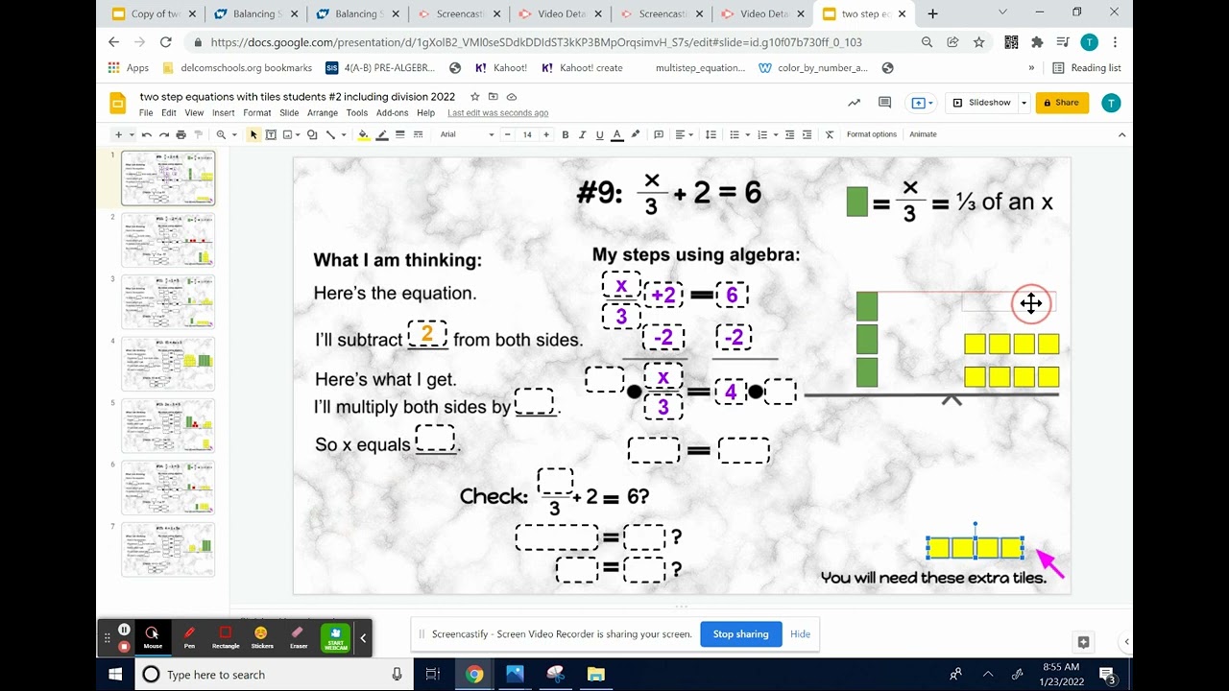Image resolution: width=1229 pixels, height=691 pixels.
Task: Open Screencastify Stickers
Action: 262,637
